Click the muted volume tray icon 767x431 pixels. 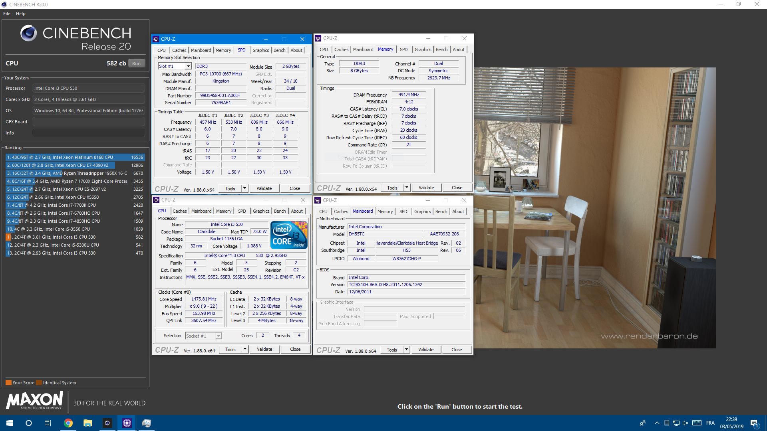click(x=686, y=423)
